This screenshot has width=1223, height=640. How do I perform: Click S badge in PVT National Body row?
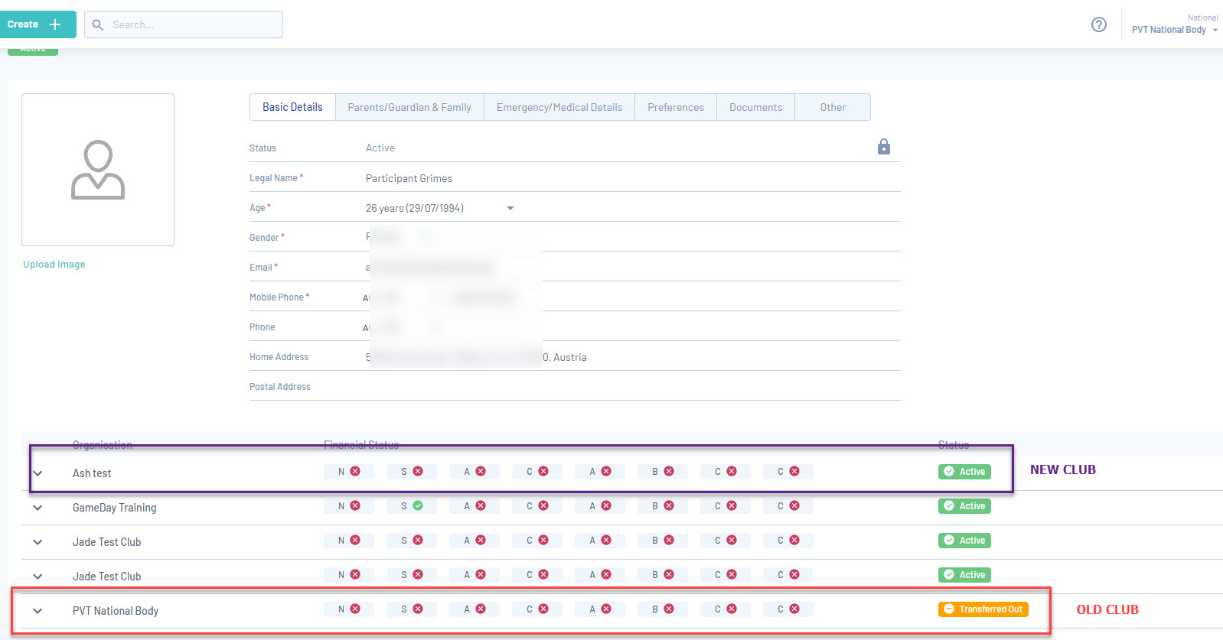tap(412, 609)
